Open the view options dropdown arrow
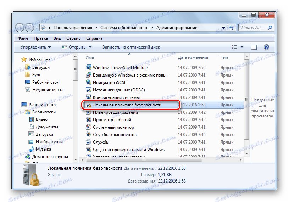The width and height of the screenshot is (289, 202). 242,47
